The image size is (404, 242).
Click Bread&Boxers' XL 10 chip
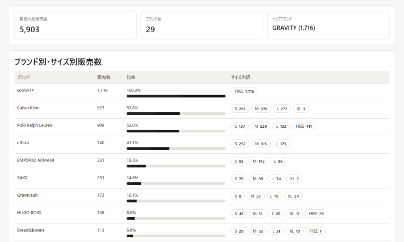[x=295, y=231]
